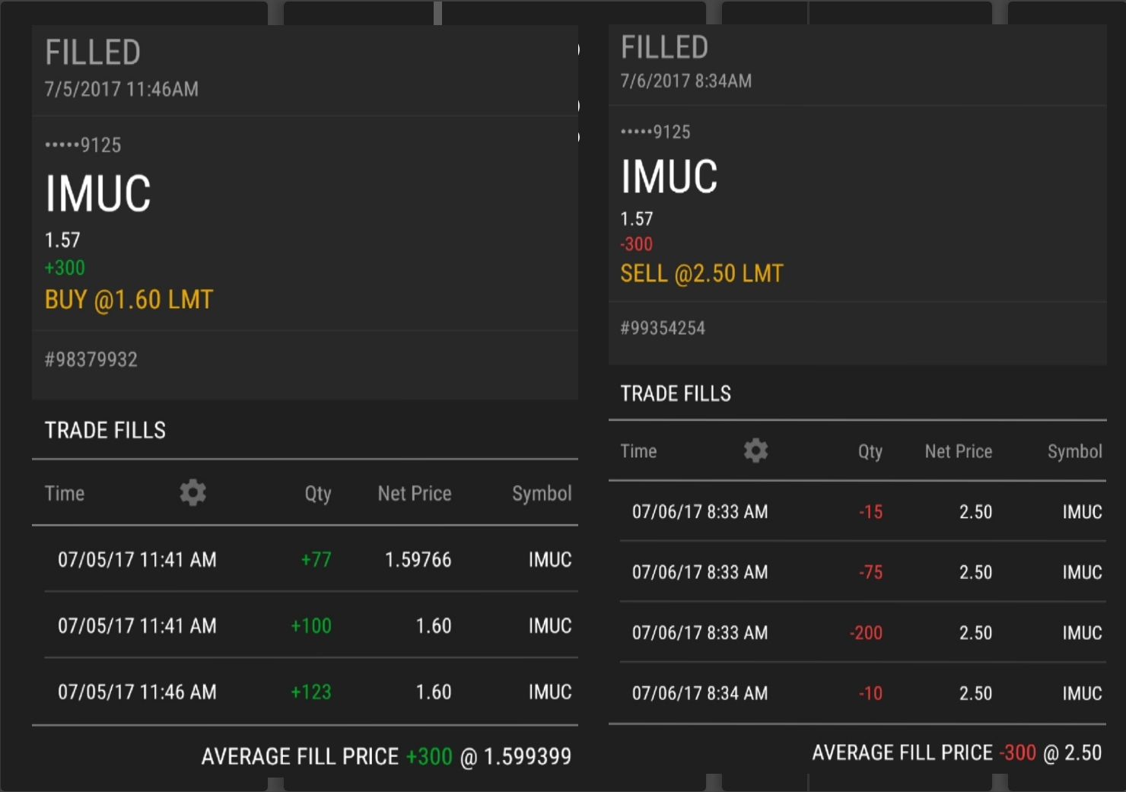This screenshot has width=1126, height=792.
Task: Open settings gear in the right Trade Fills table
Action: tap(755, 450)
